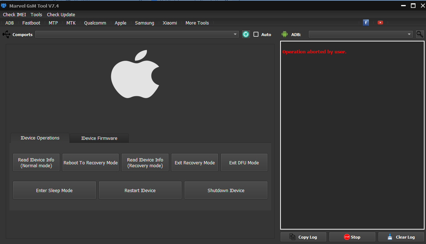Enable the Auto checkbox
Image resolution: width=426 pixels, height=244 pixels.
(256, 34)
